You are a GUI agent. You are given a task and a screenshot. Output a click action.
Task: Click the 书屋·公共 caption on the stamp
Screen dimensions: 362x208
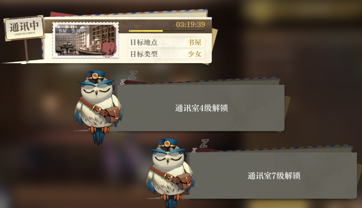(69, 31)
